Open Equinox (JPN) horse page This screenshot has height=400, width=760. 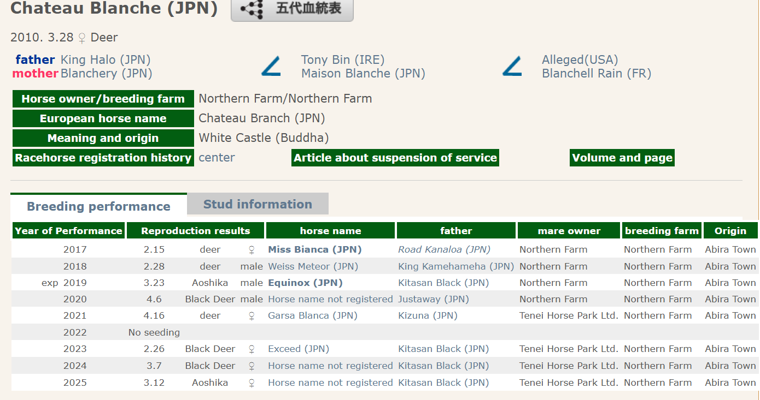(305, 283)
